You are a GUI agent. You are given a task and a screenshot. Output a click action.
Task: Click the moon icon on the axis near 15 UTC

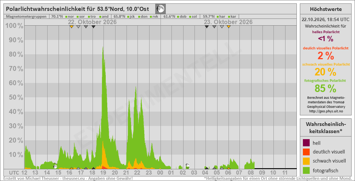click(55, 166)
